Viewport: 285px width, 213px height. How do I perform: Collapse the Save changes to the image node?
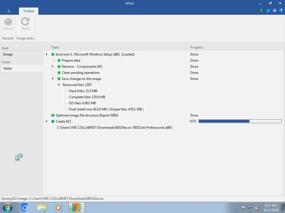coord(53,78)
